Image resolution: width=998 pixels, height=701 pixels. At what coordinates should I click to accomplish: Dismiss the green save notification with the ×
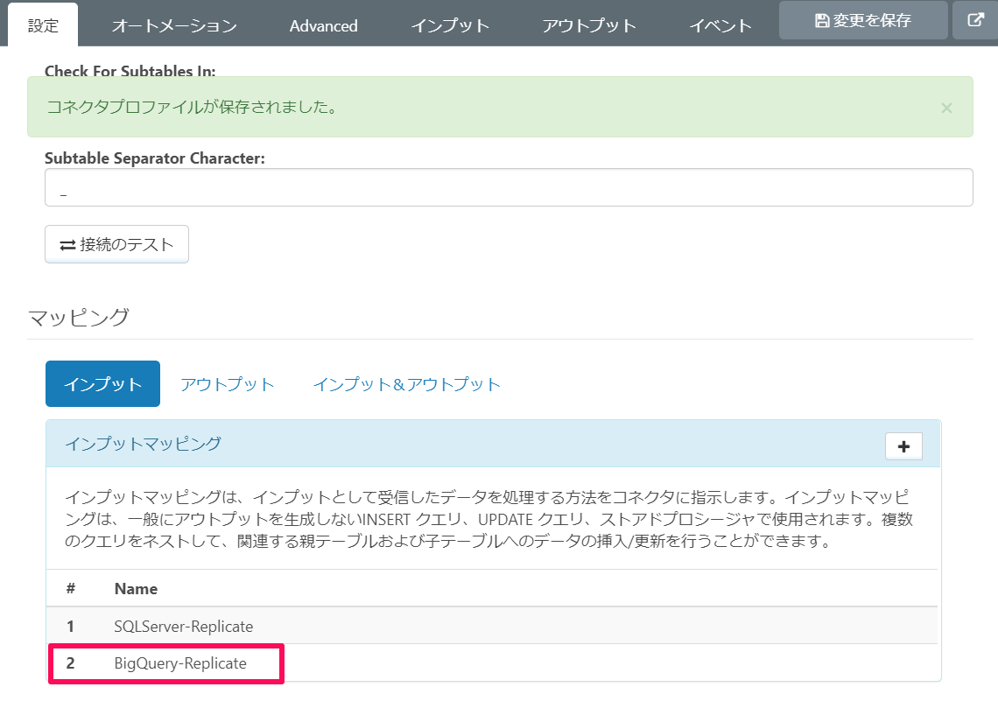pos(946,108)
